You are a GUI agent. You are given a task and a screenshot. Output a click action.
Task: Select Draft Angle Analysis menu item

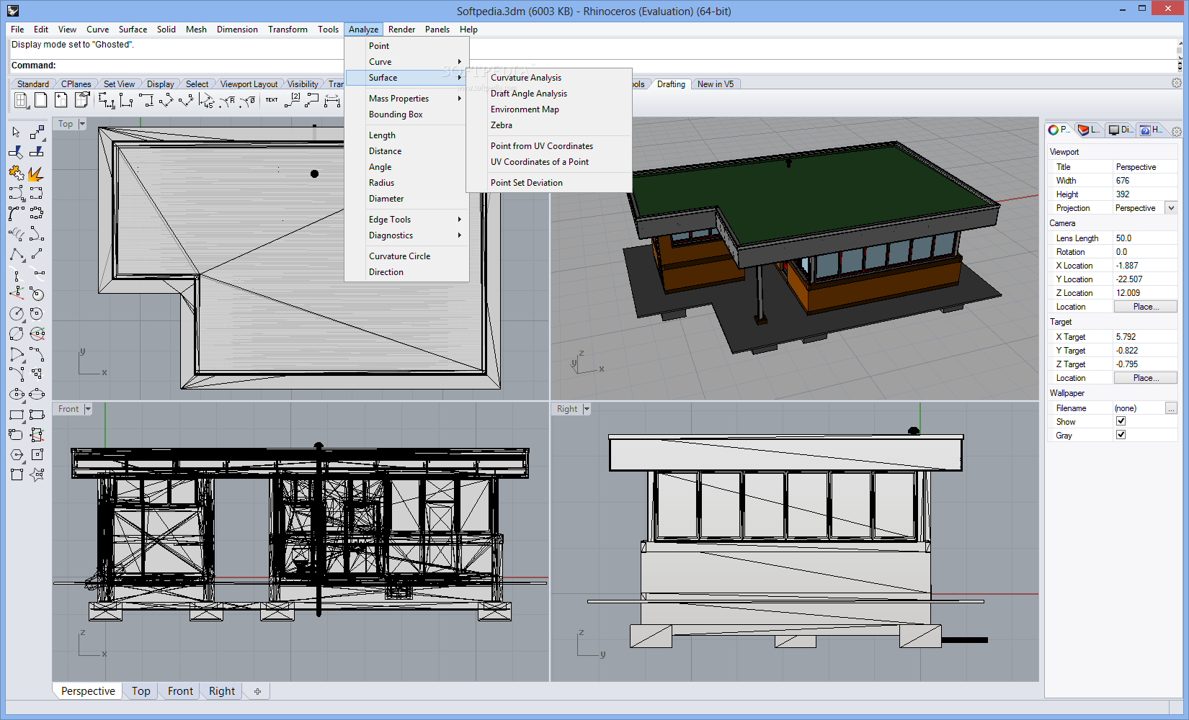click(x=549, y=94)
